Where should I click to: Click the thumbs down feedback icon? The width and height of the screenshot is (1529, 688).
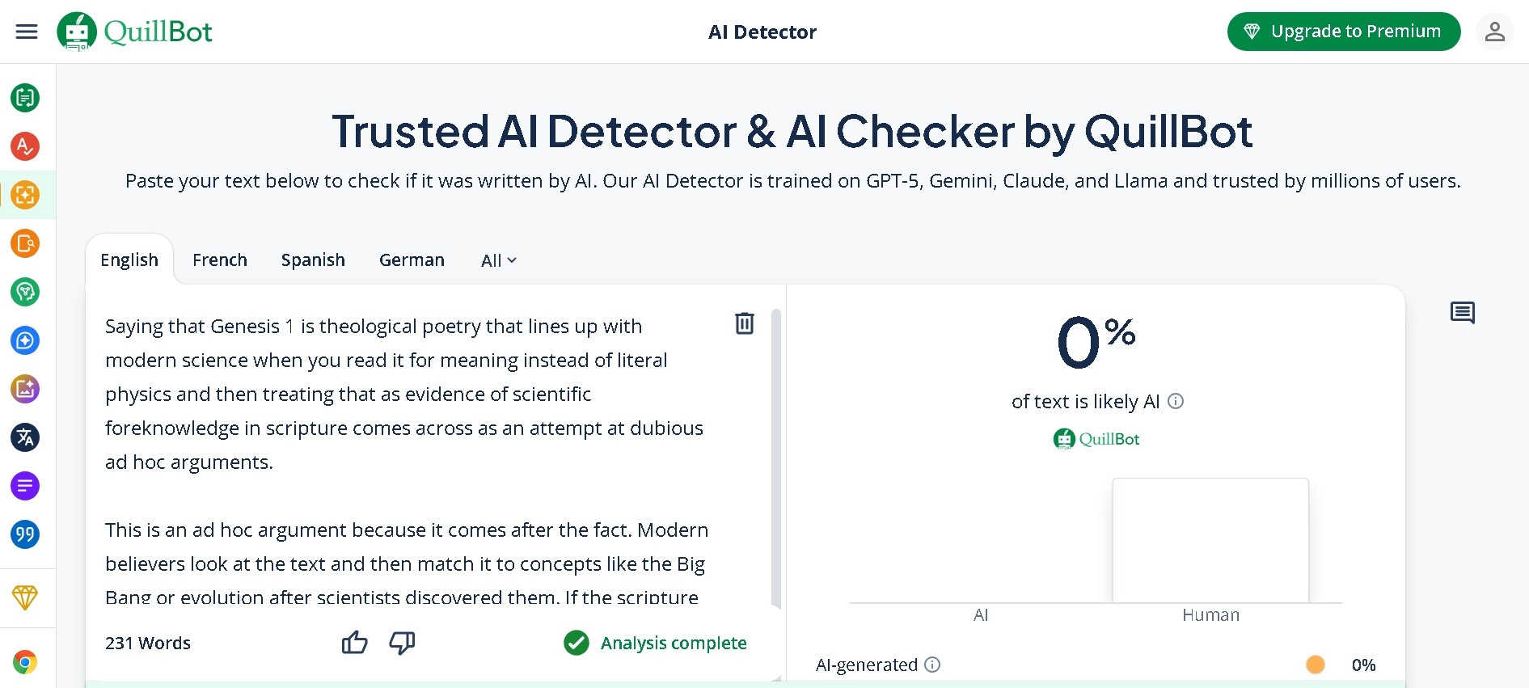(x=402, y=643)
